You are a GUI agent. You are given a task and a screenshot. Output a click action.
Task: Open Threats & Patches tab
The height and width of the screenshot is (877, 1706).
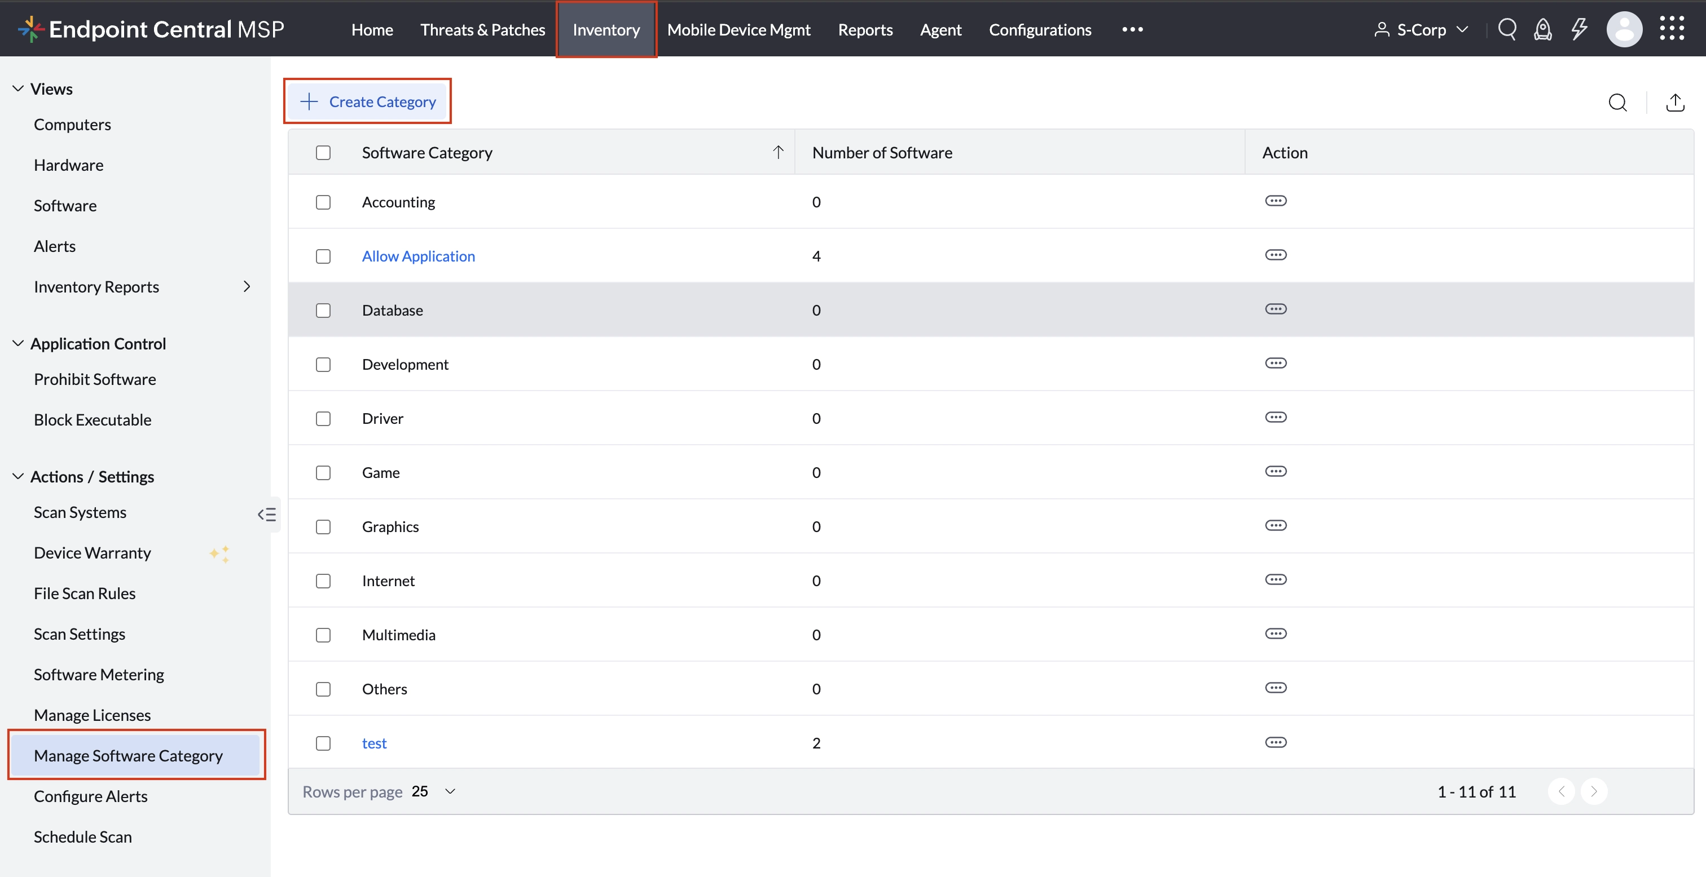point(483,29)
